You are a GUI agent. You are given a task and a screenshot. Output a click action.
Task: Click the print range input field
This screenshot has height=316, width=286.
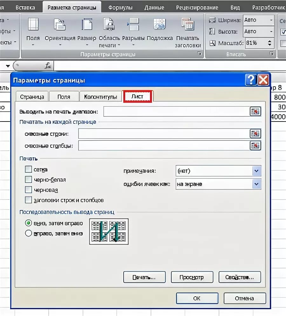click(x=177, y=111)
